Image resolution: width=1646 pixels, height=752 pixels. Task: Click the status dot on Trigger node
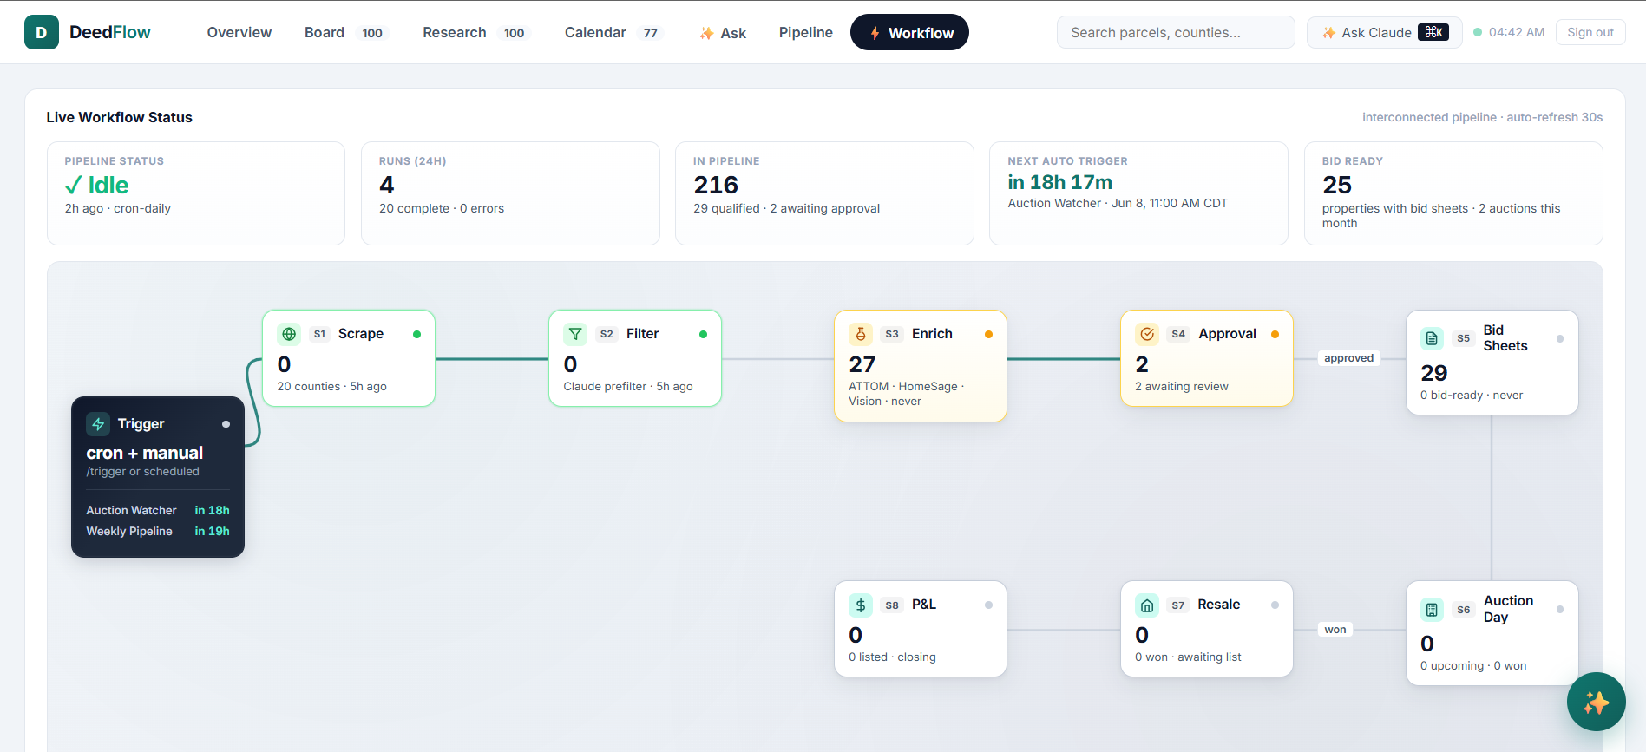[226, 424]
